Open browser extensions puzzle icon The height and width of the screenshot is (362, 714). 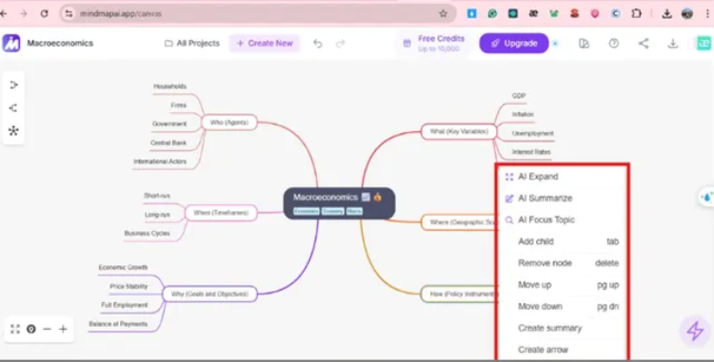pos(636,13)
